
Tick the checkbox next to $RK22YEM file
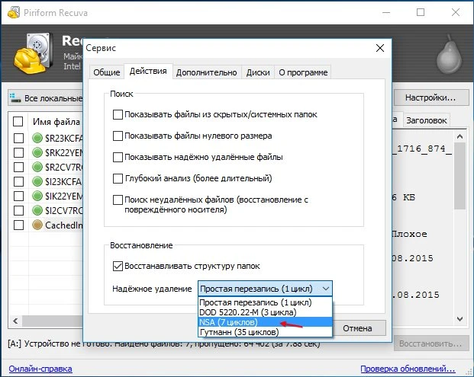18,153
